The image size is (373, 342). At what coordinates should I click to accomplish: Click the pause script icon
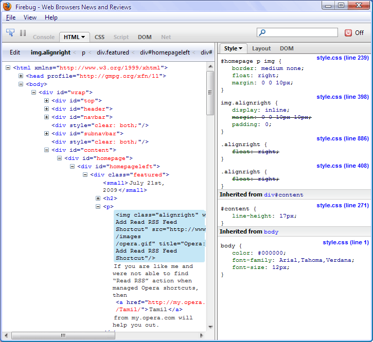click(x=23, y=33)
